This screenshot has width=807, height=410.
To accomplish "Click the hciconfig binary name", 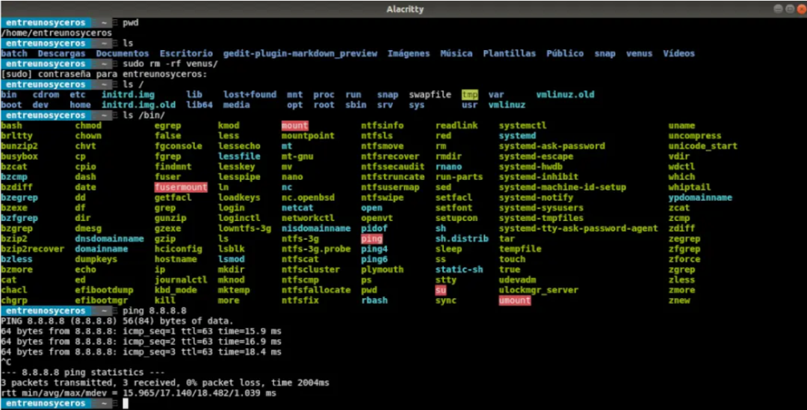I will 178,249.
